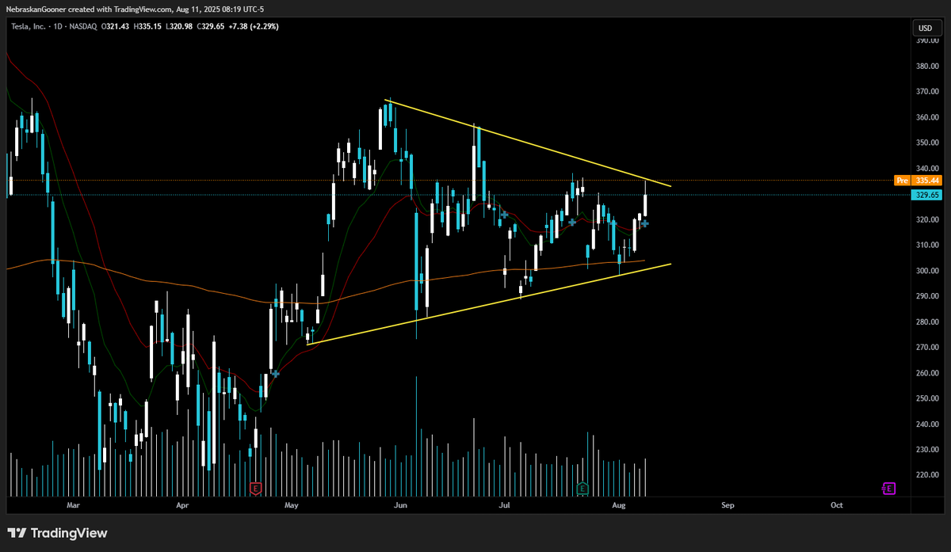The height and width of the screenshot is (552, 951).
Task: Click the Apr label on the time axis
Action: (183, 504)
